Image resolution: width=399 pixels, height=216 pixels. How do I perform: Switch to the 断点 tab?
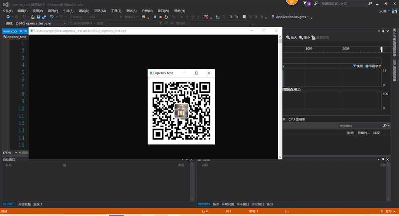(x=216, y=204)
